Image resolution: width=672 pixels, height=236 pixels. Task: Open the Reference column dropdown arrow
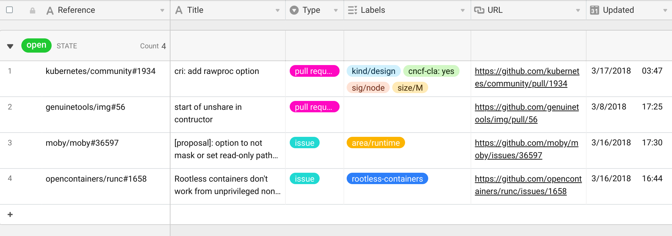pyautogui.click(x=162, y=10)
